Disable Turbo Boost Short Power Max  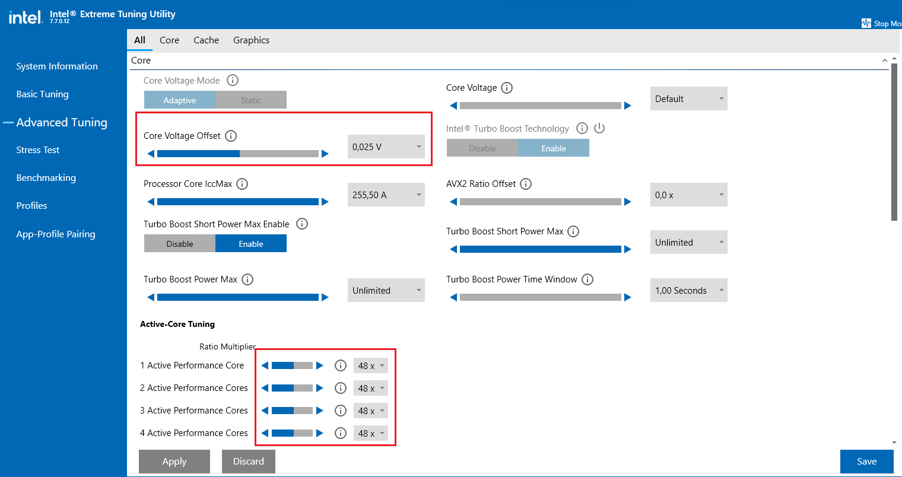coord(180,244)
